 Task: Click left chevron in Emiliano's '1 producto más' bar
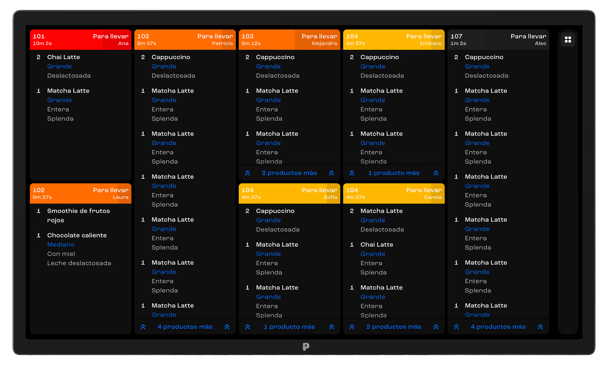click(x=352, y=173)
